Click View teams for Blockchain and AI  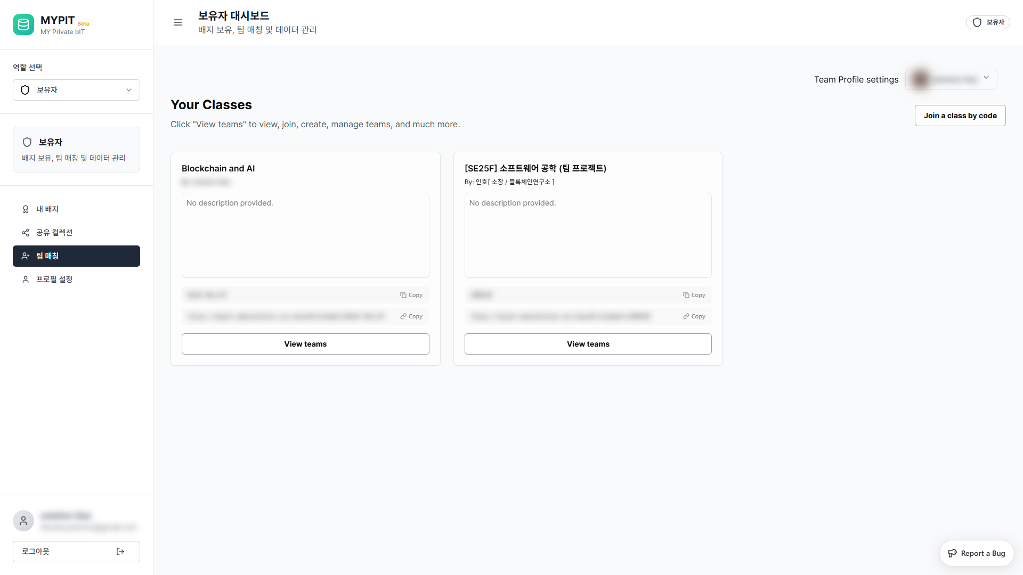305,343
